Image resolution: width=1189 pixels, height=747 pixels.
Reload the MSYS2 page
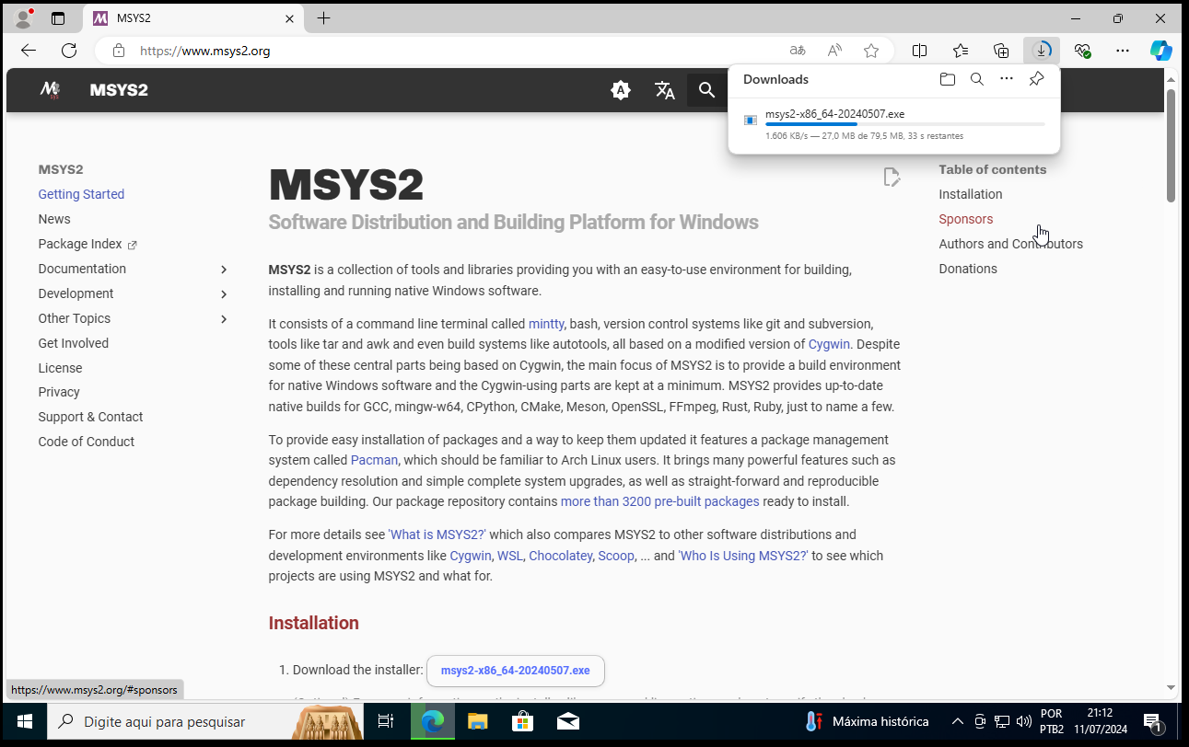click(69, 51)
